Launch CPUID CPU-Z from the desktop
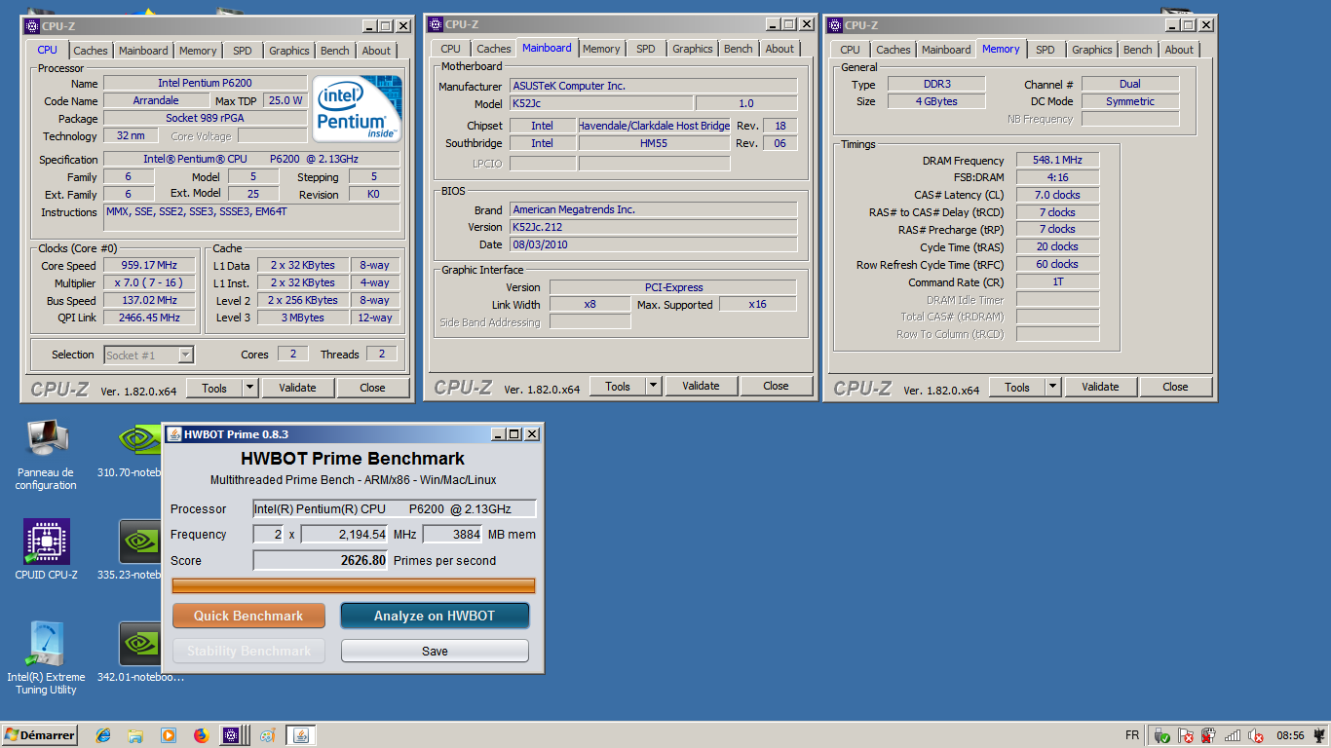This screenshot has width=1331, height=748. [46, 550]
